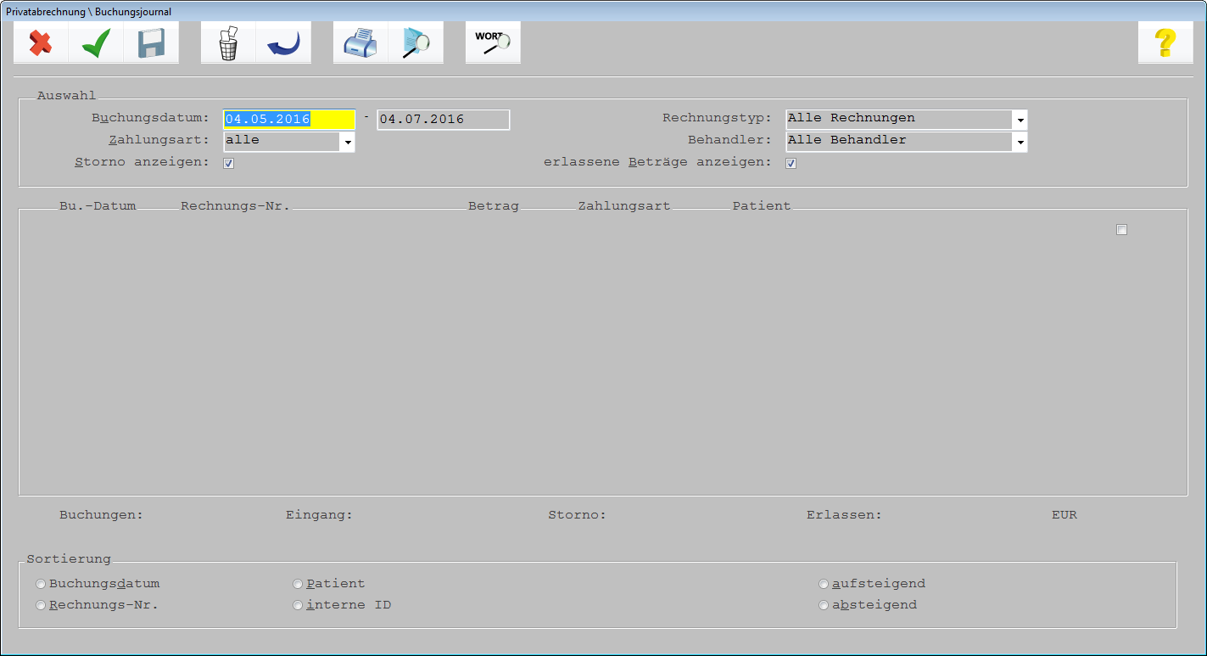
Task: Open print preview magnifier icon
Action: (x=416, y=42)
